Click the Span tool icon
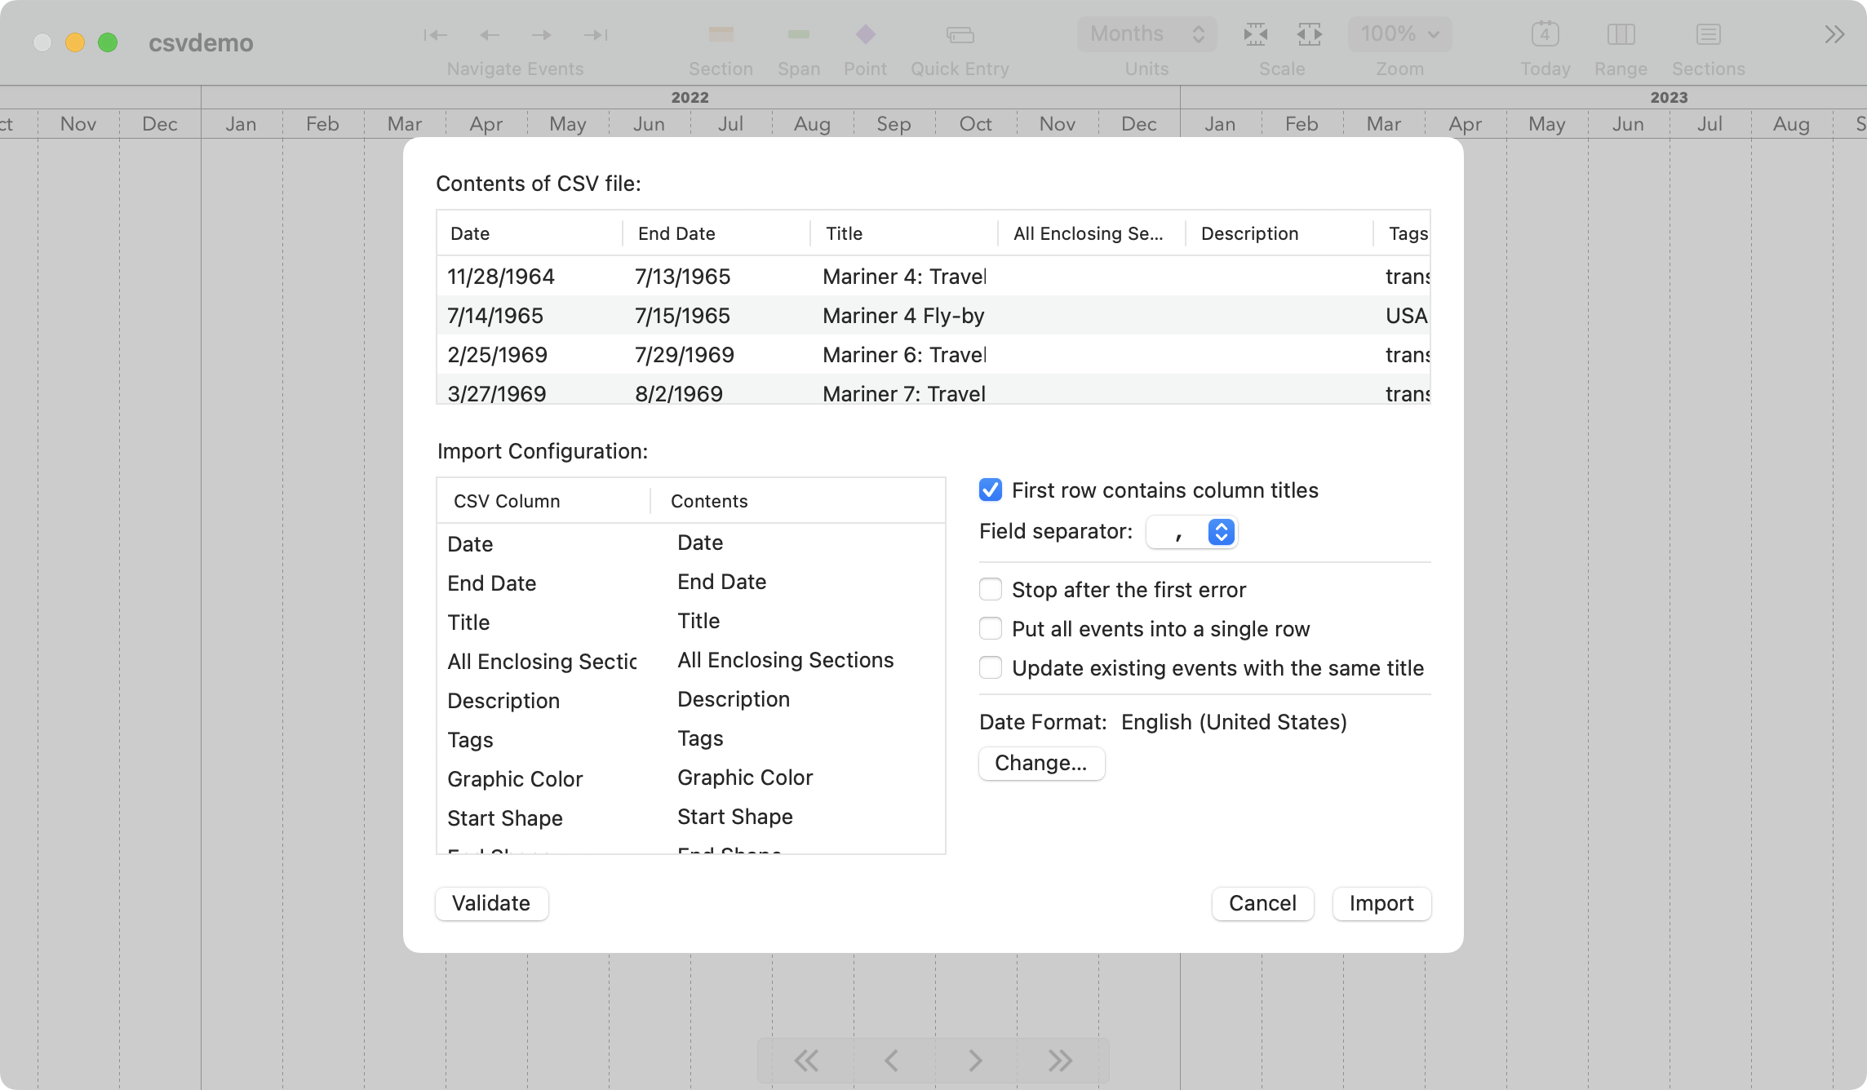Viewport: 1867px width, 1090px height. coord(798,33)
